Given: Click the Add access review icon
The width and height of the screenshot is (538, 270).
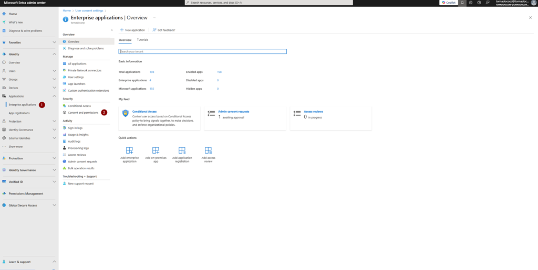Looking at the screenshot, I should pyautogui.click(x=208, y=150).
